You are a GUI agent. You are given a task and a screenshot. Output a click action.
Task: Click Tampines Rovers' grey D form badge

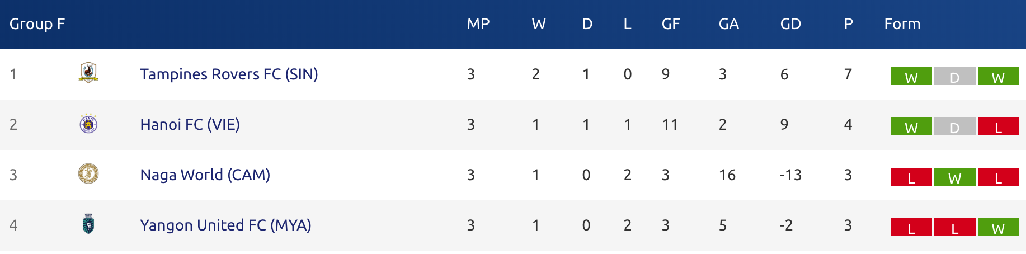point(954,77)
